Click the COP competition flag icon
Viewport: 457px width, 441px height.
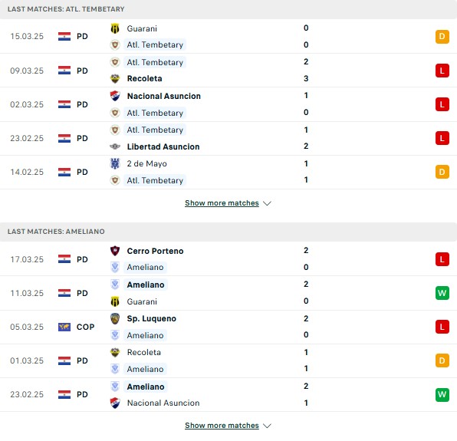tap(64, 327)
